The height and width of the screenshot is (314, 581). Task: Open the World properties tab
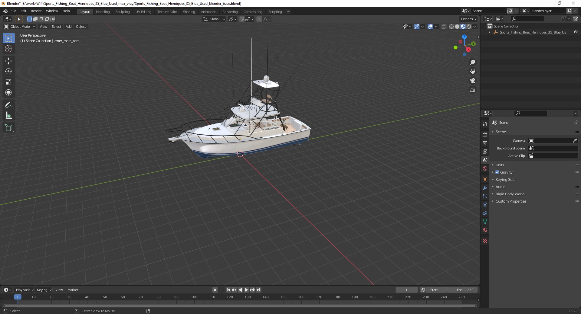coord(485,168)
